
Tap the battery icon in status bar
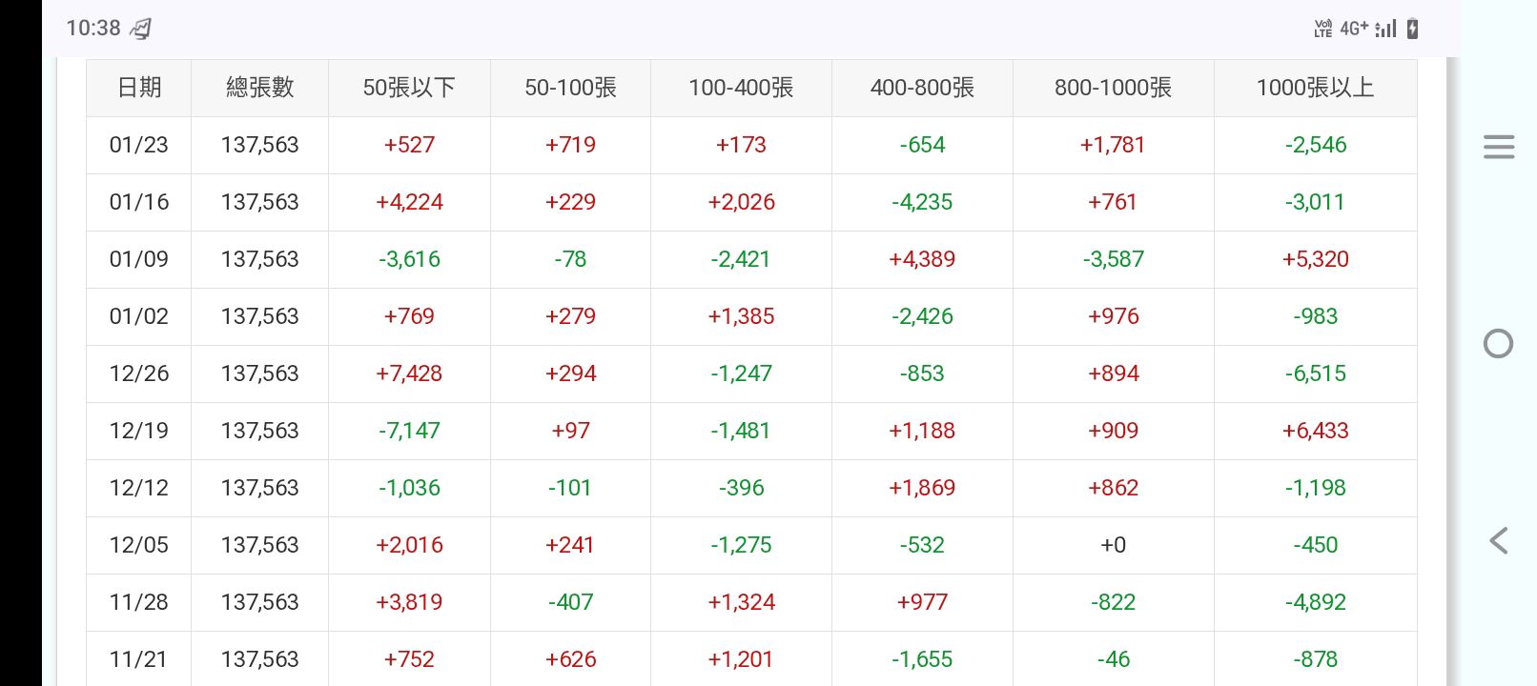pos(1412,29)
